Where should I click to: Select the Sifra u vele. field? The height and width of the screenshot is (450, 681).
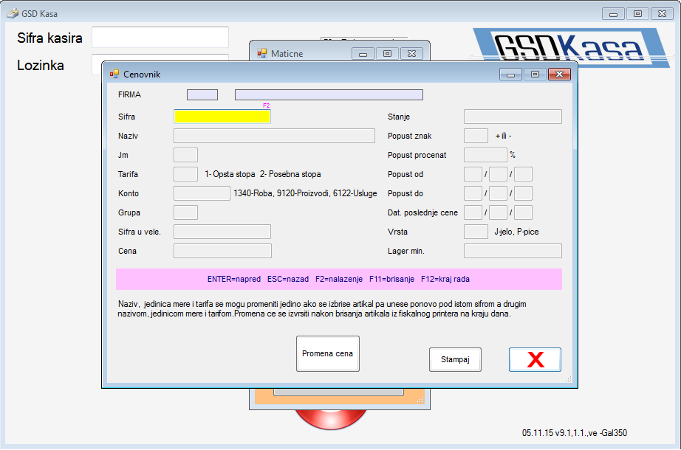[222, 232]
